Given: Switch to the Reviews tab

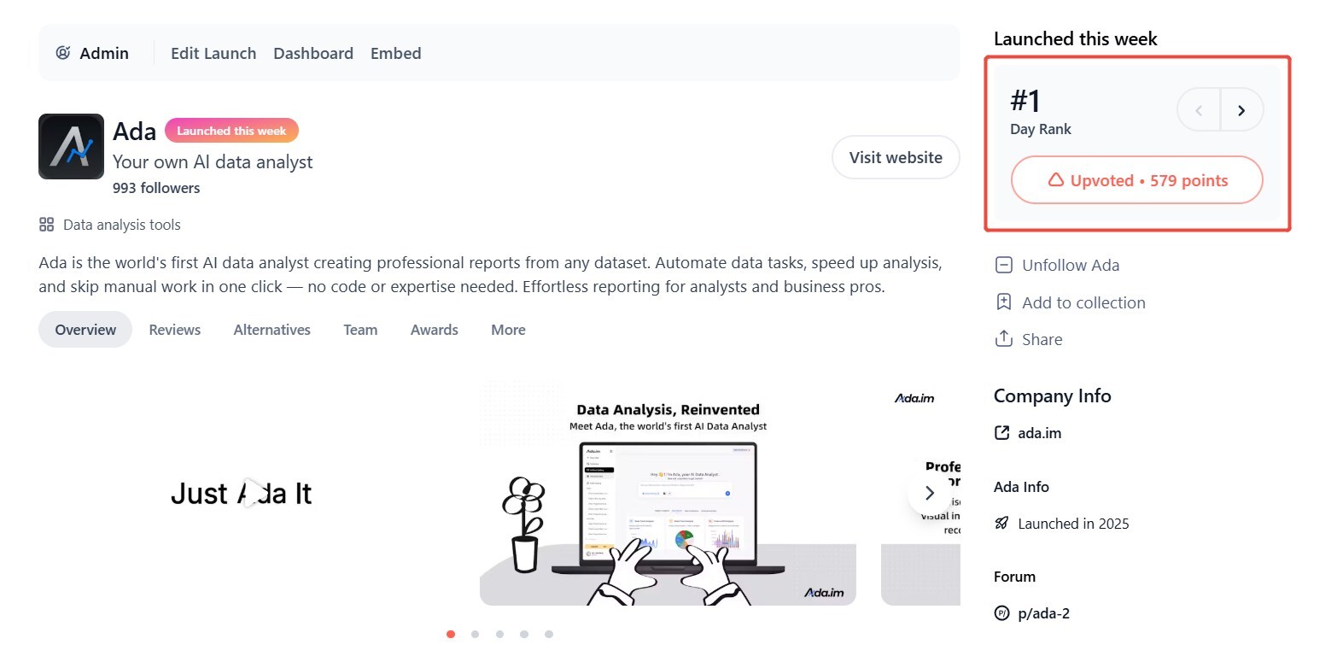Looking at the screenshot, I should [x=175, y=330].
